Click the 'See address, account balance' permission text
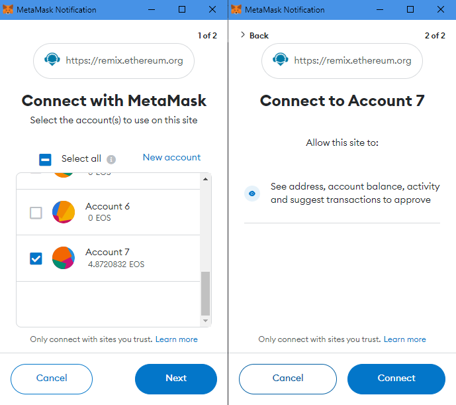456x405 pixels. pos(355,193)
